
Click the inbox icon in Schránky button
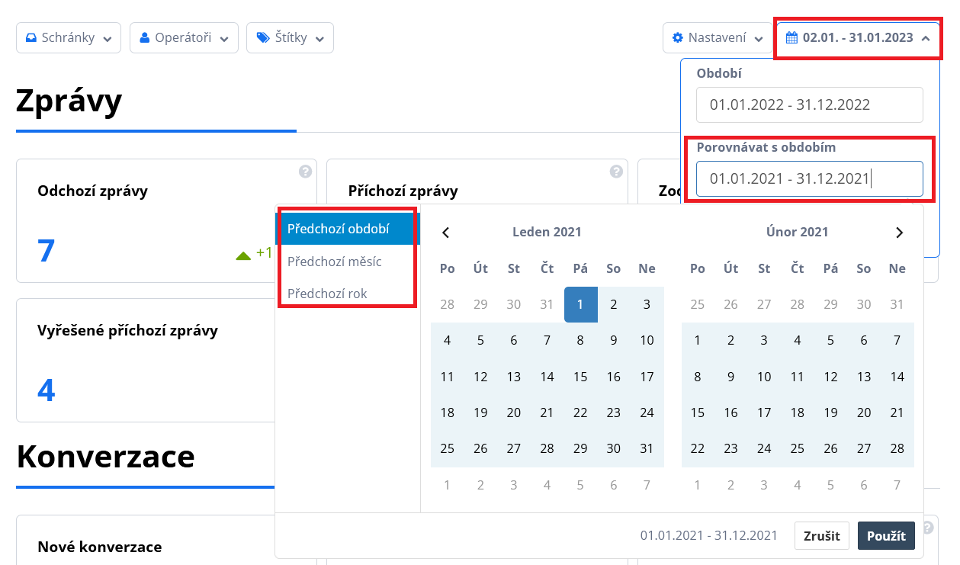click(31, 37)
